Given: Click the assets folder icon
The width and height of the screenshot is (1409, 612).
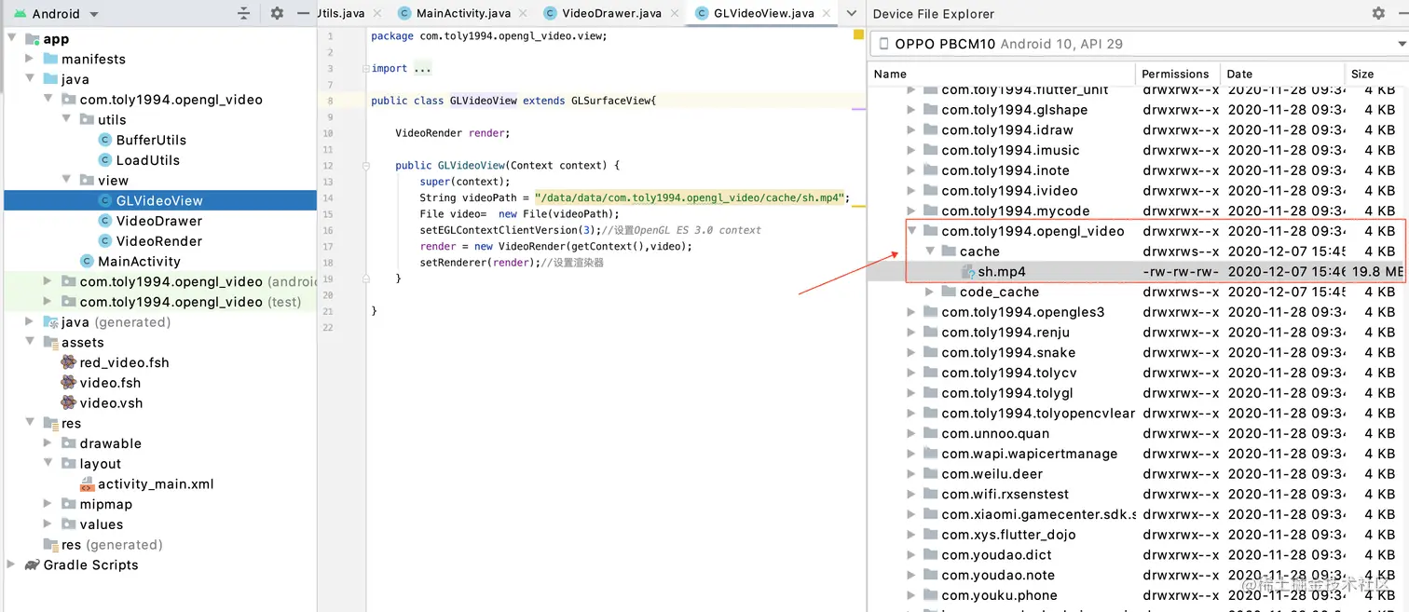Looking at the screenshot, I should 50,343.
